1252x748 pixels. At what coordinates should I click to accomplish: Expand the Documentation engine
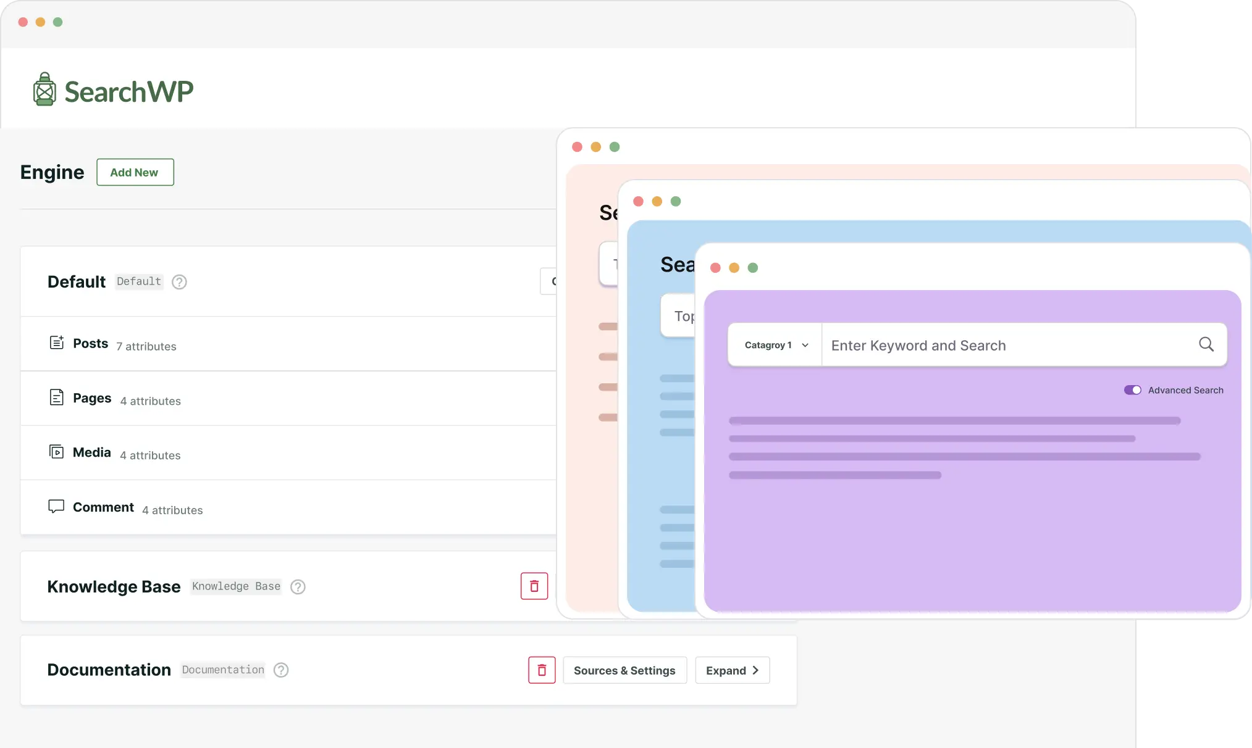coord(732,670)
